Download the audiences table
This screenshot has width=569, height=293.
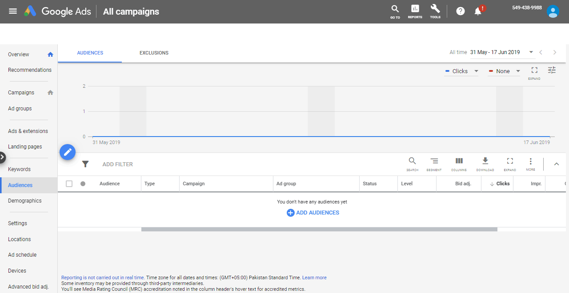pyautogui.click(x=485, y=164)
